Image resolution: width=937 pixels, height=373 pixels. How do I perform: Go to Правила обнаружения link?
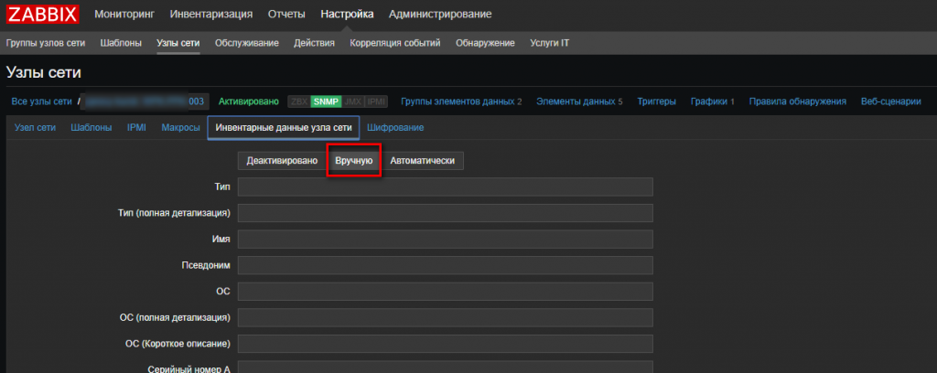pos(797,101)
